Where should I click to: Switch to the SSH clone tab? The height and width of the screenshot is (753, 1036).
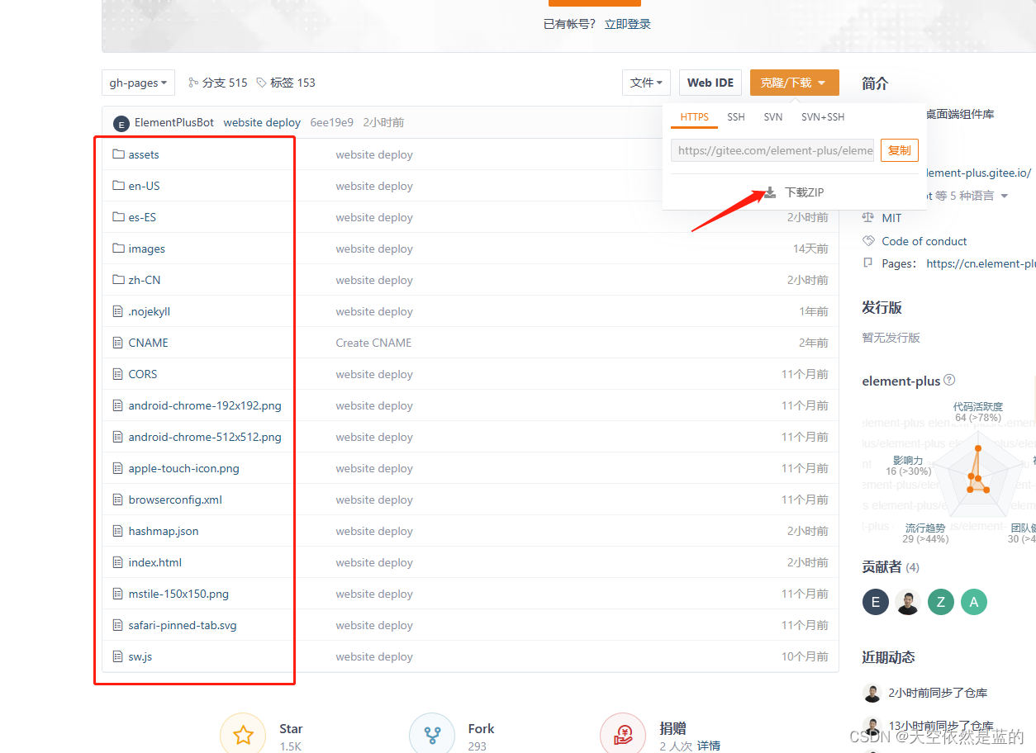(x=736, y=117)
